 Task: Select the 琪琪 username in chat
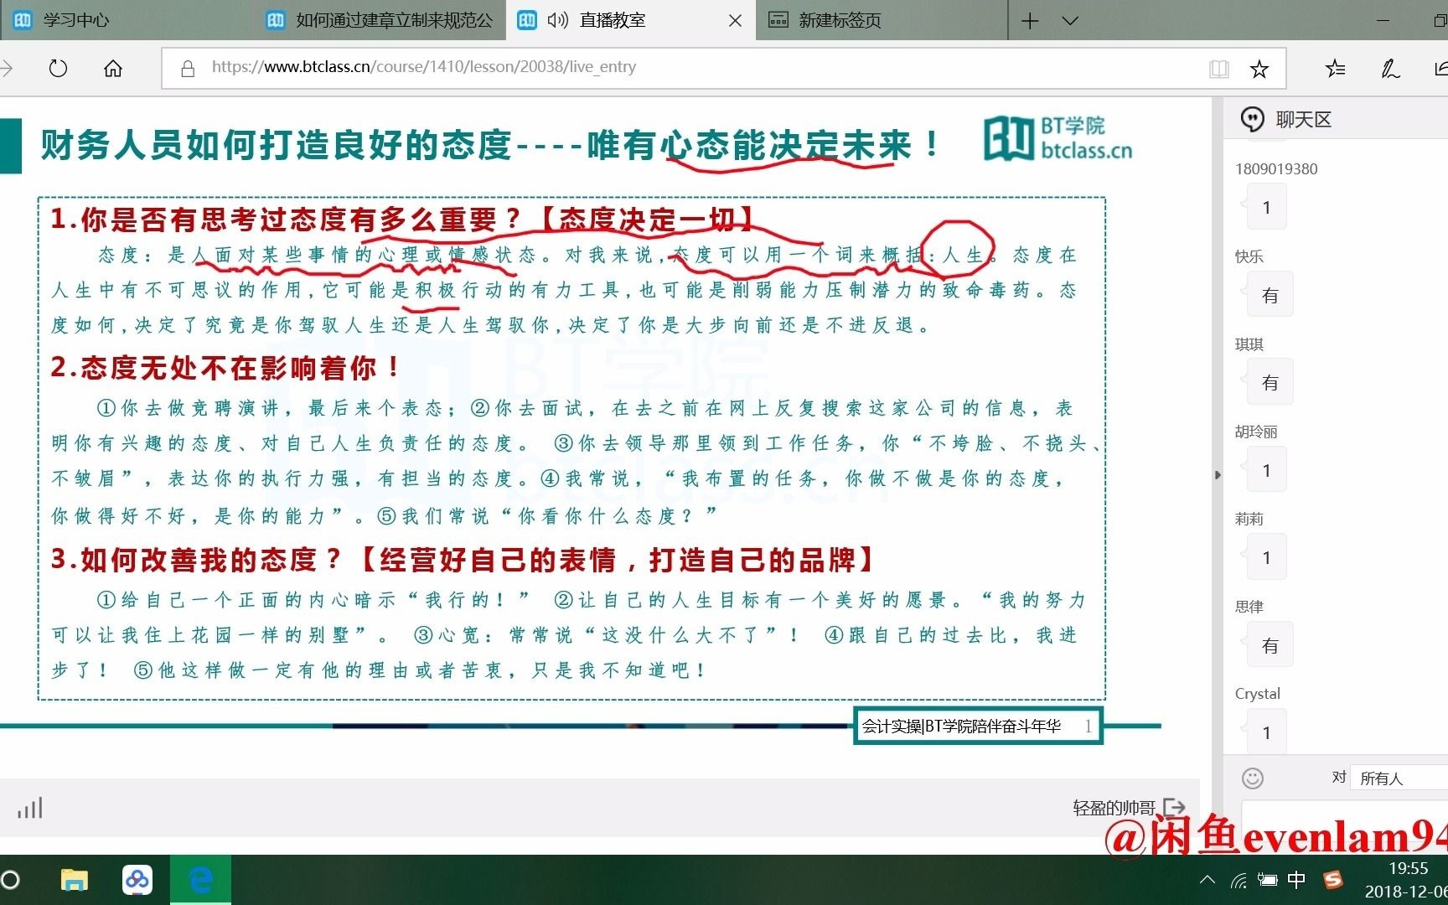[1249, 344]
